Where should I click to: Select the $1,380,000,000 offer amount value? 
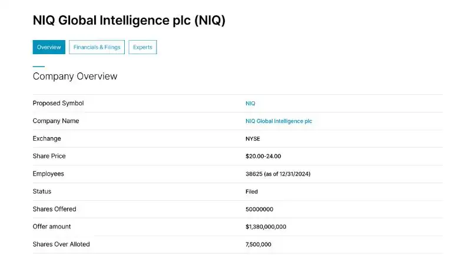pos(266,227)
